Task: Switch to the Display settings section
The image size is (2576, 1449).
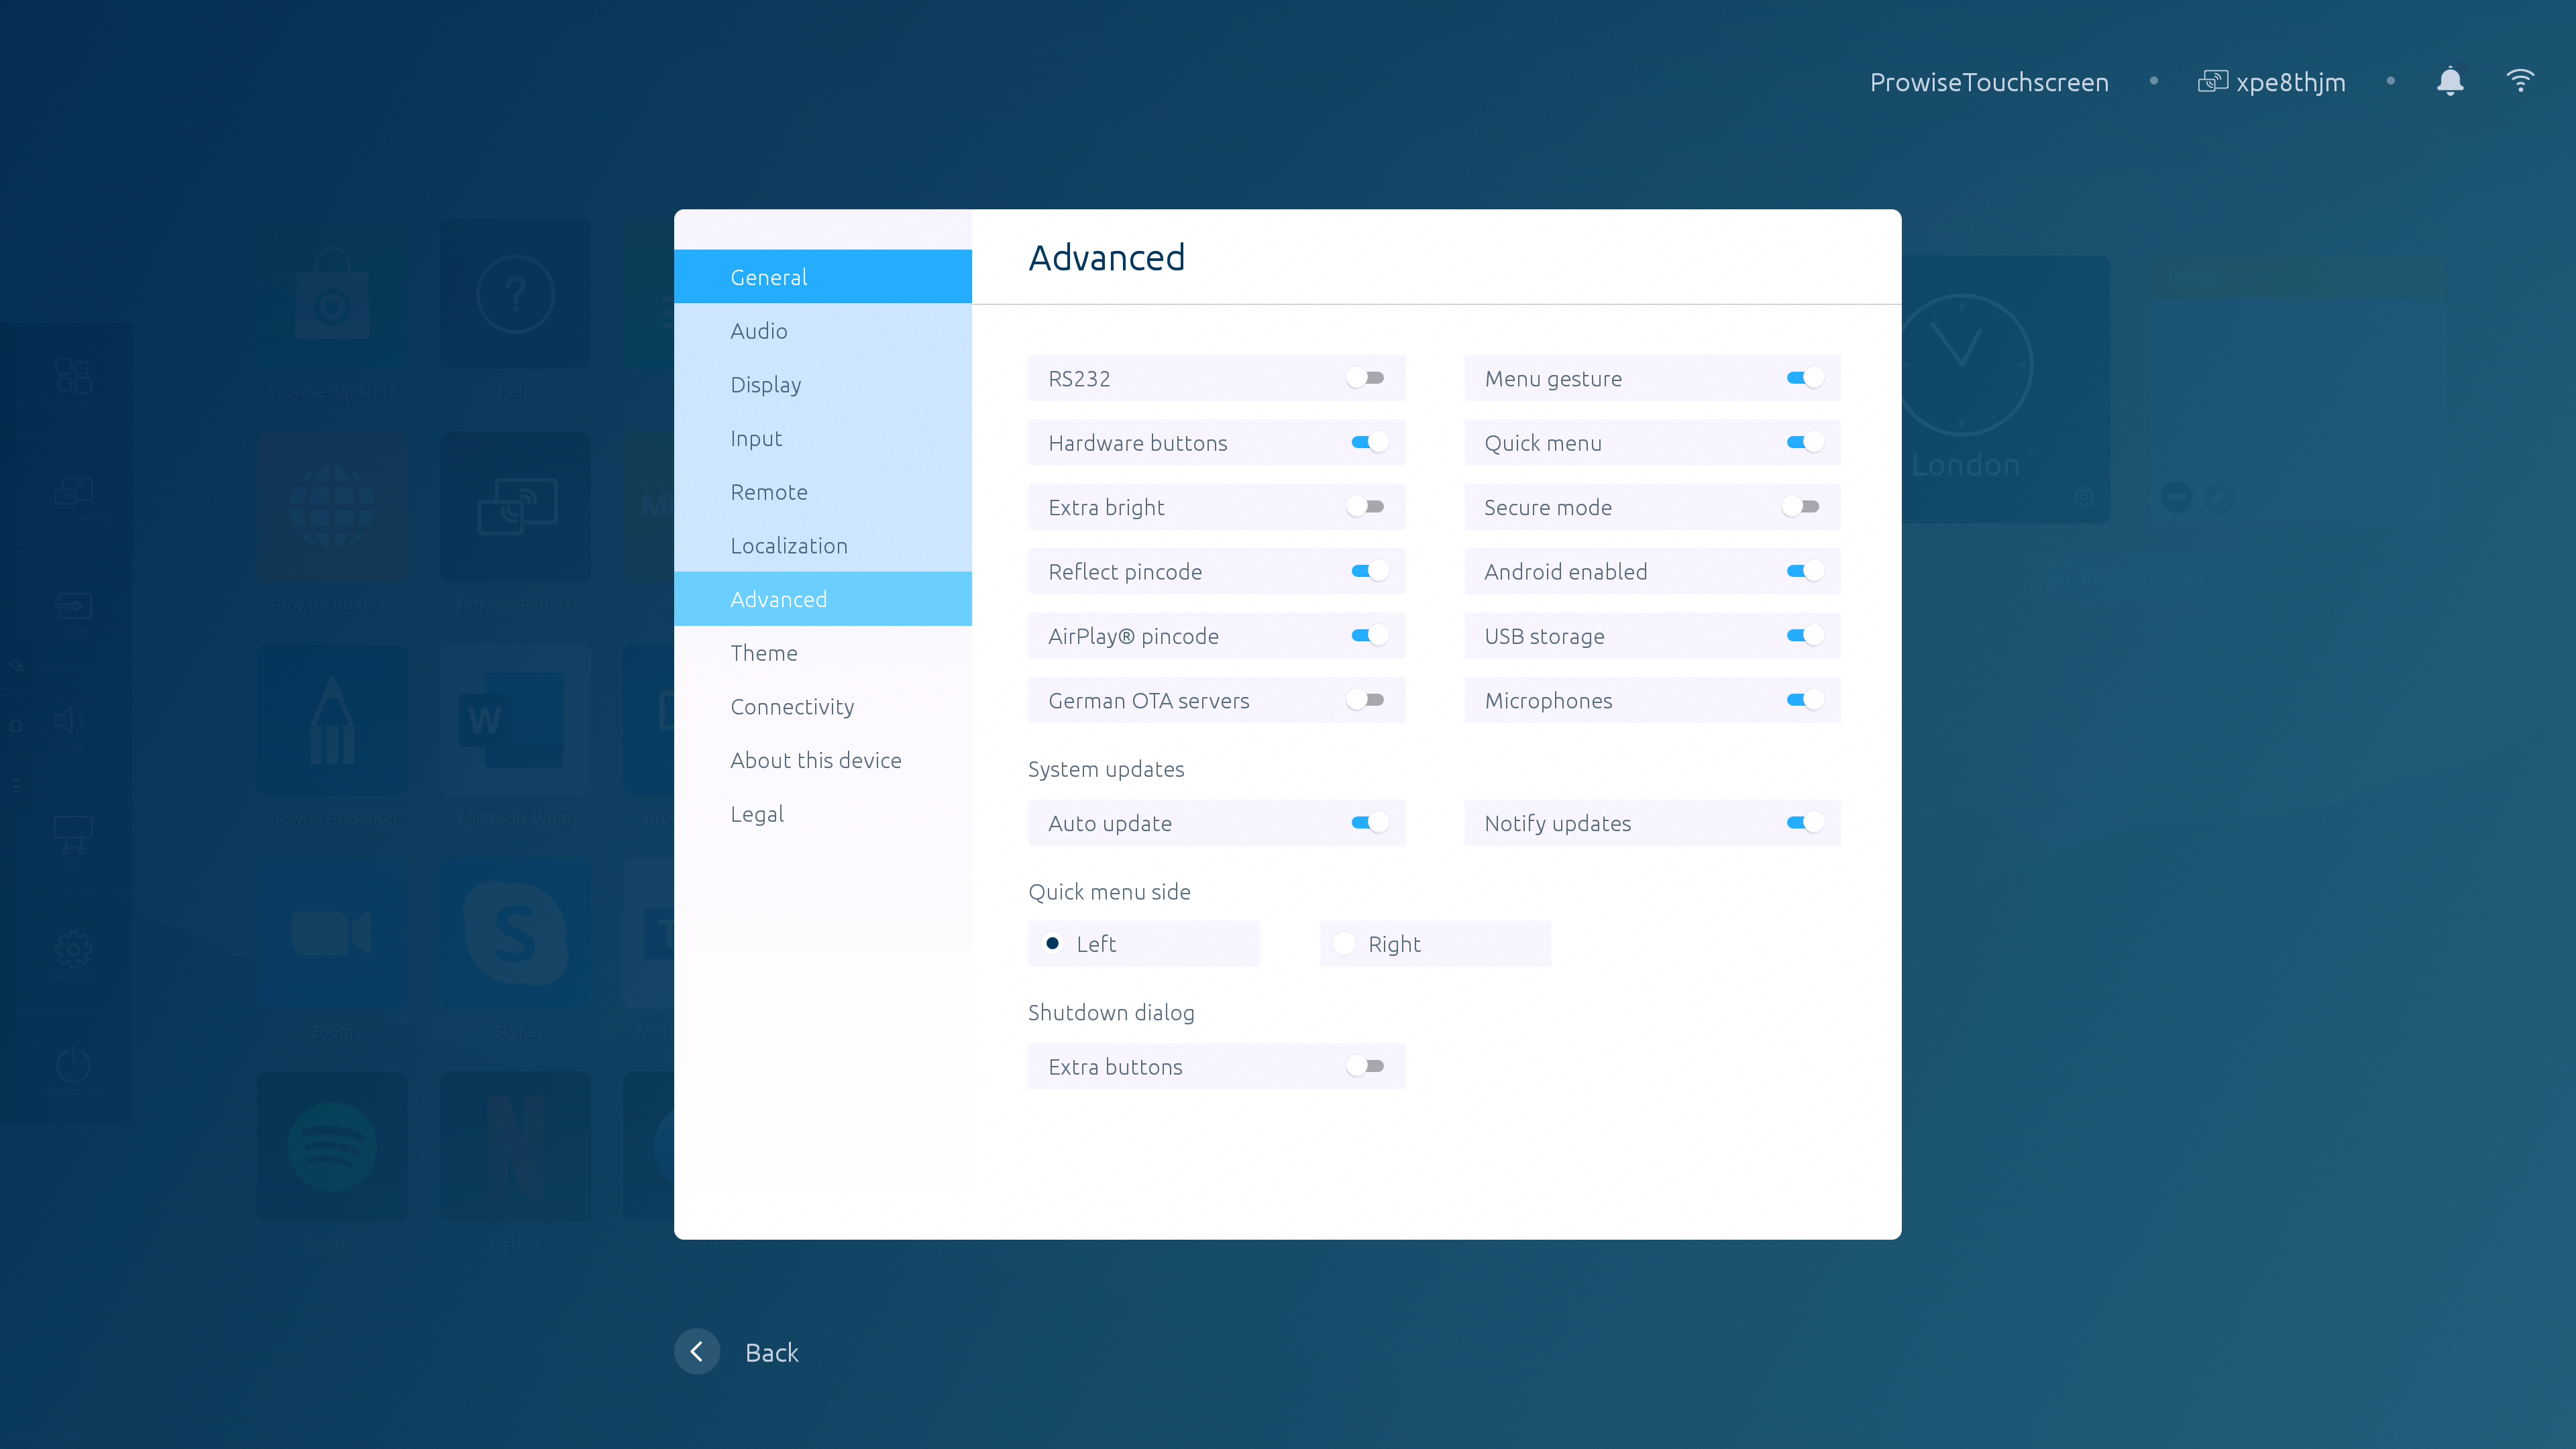Action: (x=823, y=384)
